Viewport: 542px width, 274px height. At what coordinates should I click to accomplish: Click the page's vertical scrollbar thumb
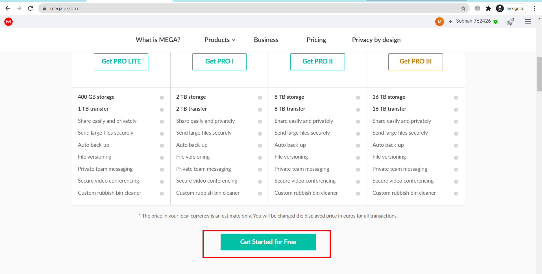[539, 74]
